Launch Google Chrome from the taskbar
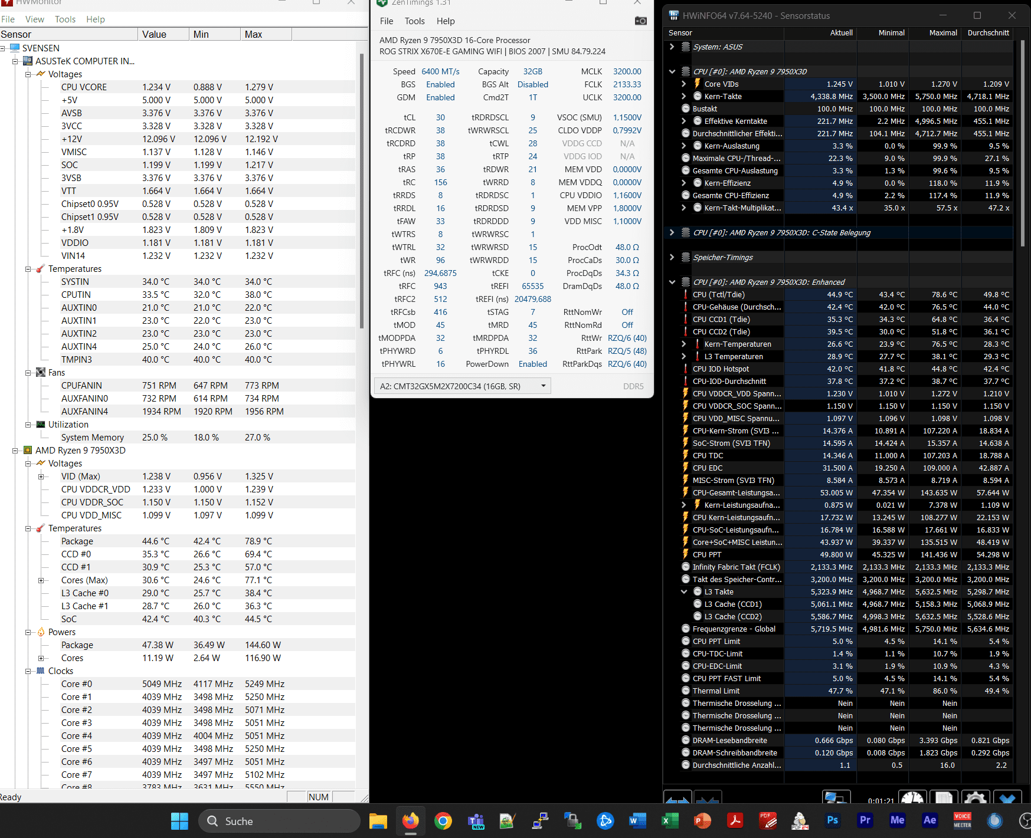The height and width of the screenshot is (838, 1031). [443, 821]
